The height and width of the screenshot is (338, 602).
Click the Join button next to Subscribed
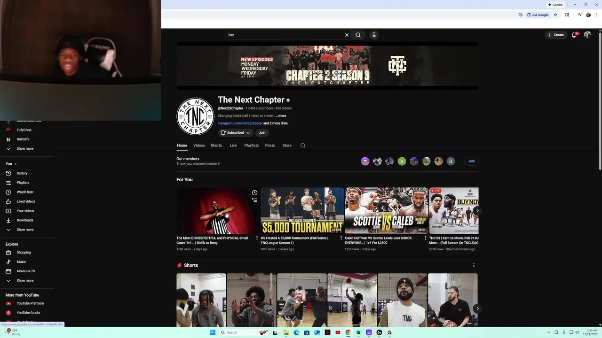tap(262, 133)
